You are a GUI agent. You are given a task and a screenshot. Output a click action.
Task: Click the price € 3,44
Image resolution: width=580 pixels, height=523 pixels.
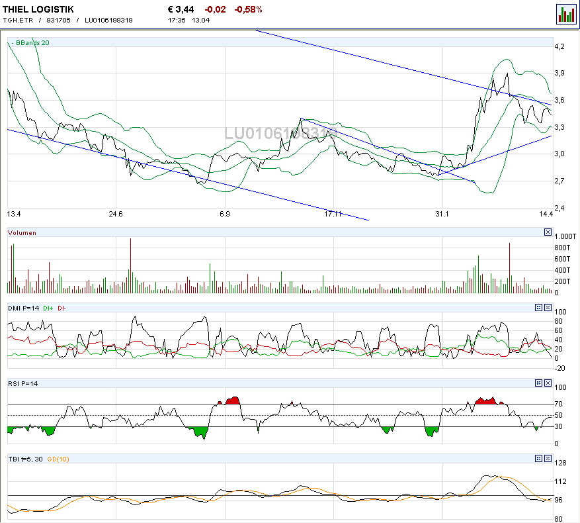[181, 9]
